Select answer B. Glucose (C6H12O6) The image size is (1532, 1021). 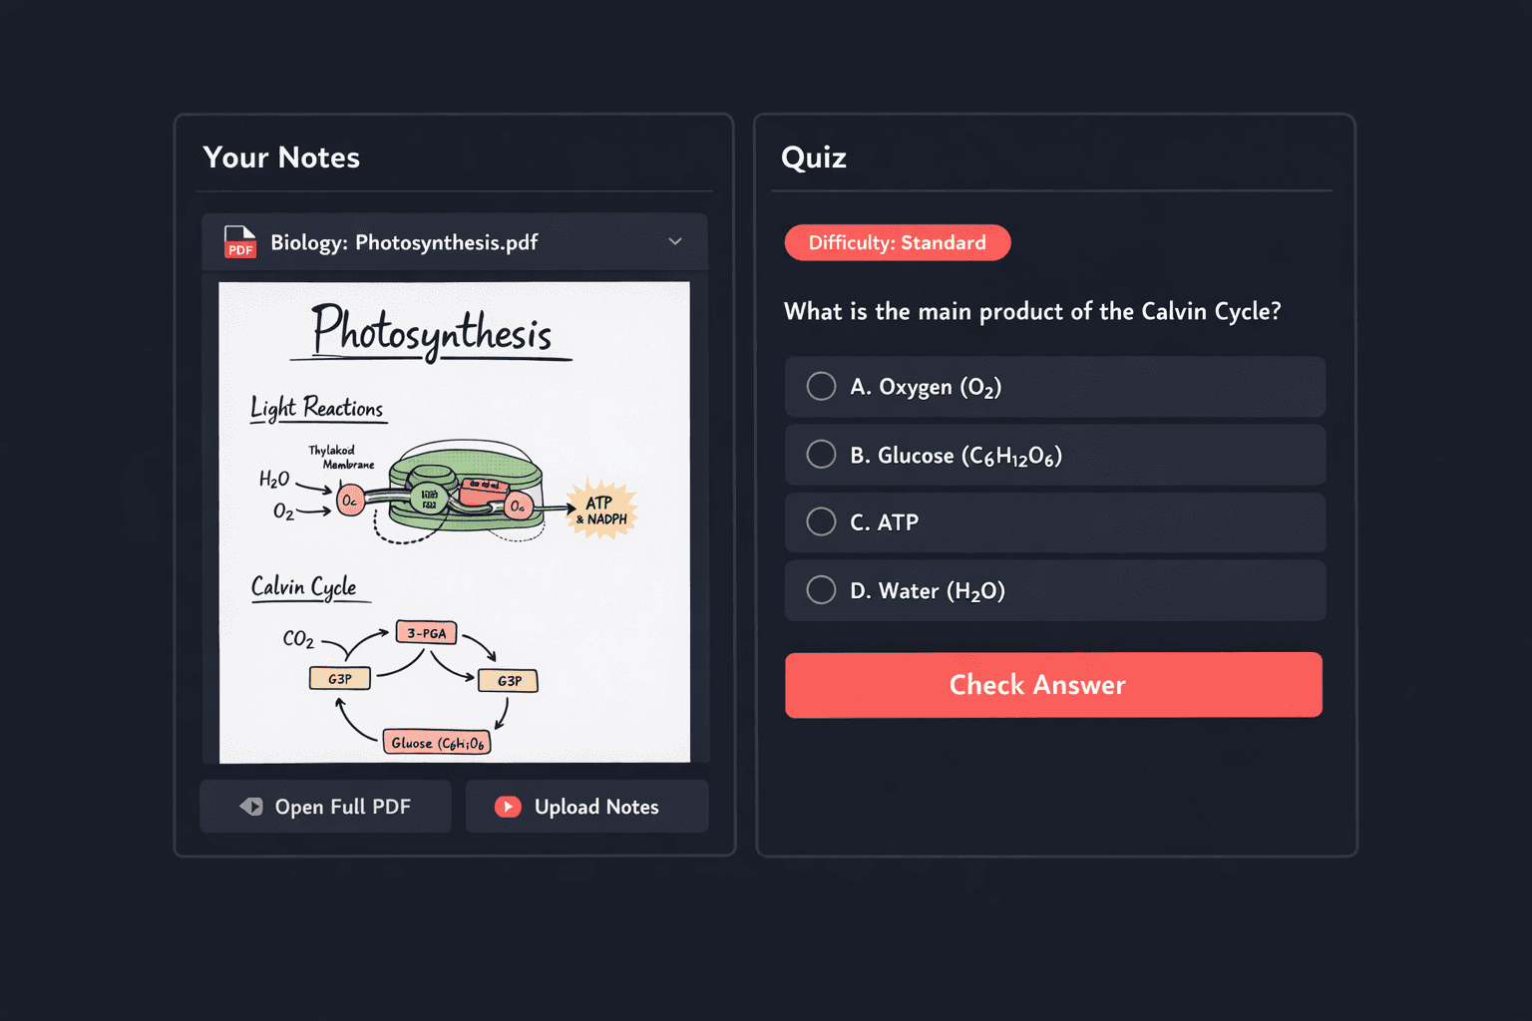pos(1054,455)
